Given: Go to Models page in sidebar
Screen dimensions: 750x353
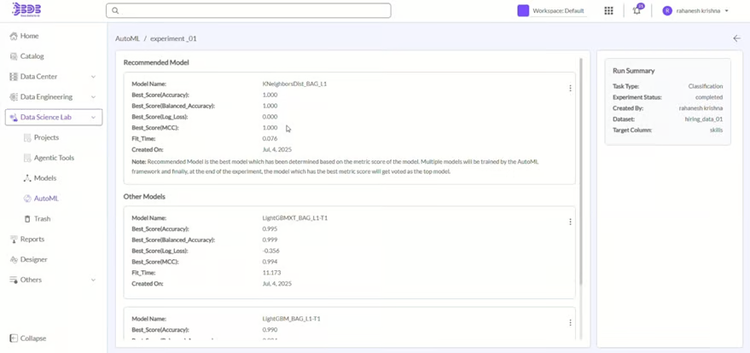Looking at the screenshot, I should tap(44, 178).
